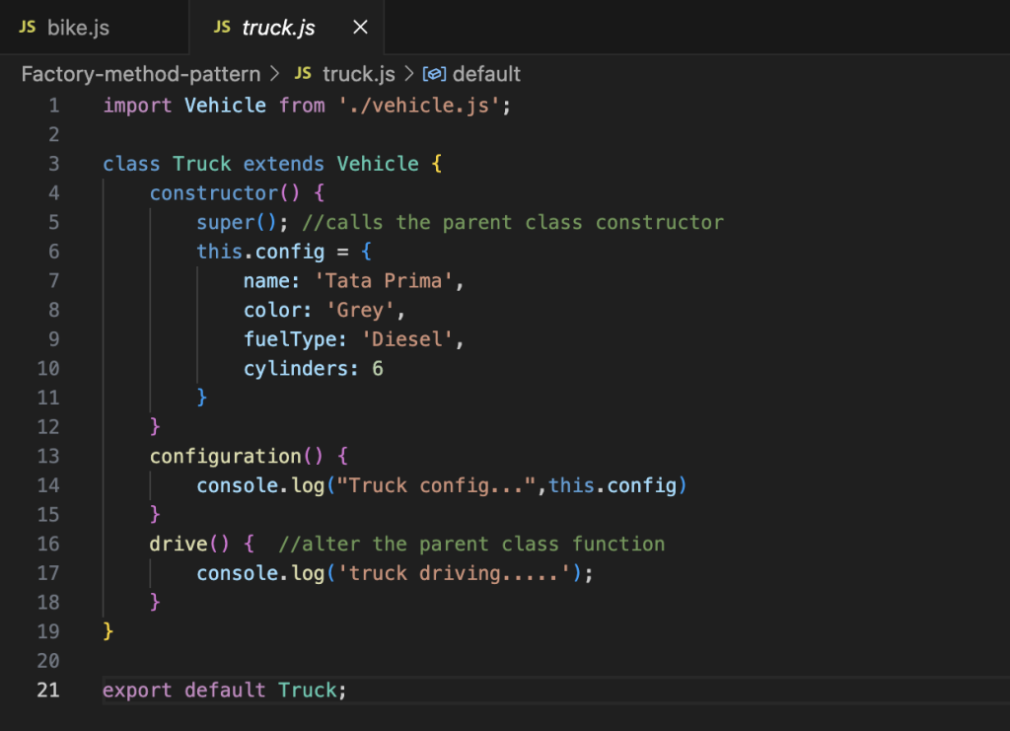Click the './vehicle.js' import path string
The height and width of the screenshot is (731, 1010).
click(418, 106)
